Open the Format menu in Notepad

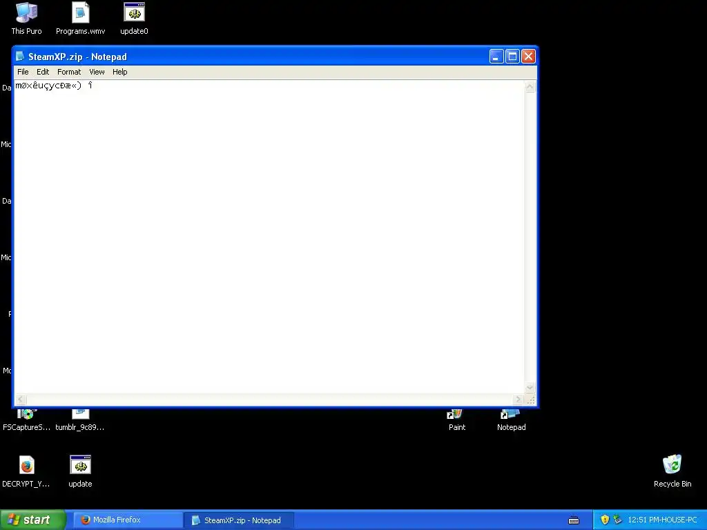tap(69, 72)
